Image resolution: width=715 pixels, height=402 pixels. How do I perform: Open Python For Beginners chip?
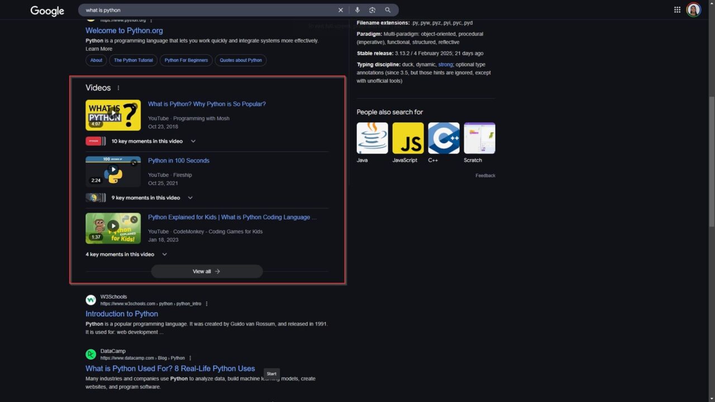(186, 60)
